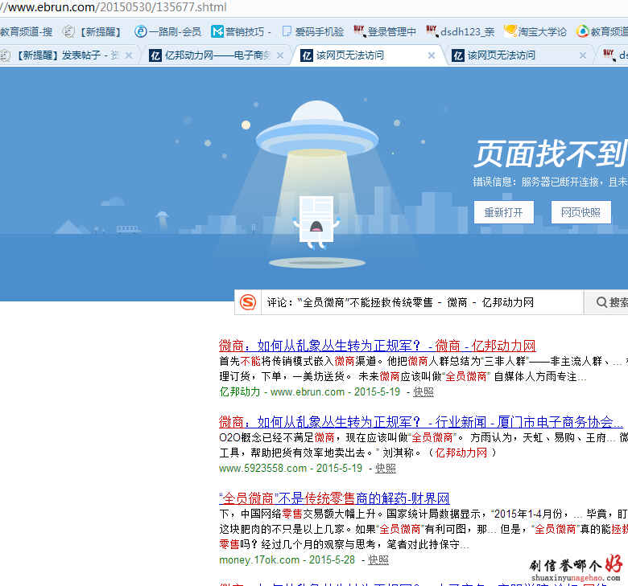Open the 淘宝大学论 bookmark
The height and width of the screenshot is (586, 628).
[x=535, y=31]
